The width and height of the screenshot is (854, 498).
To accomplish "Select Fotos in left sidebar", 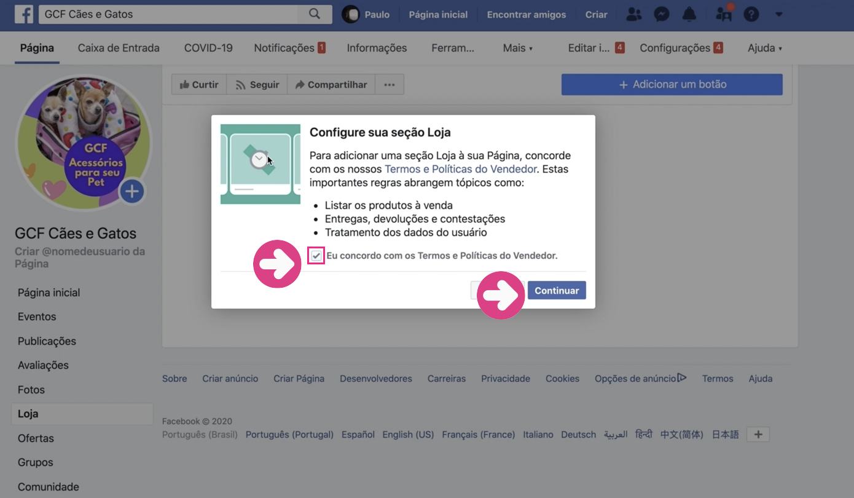I will (31, 390).
